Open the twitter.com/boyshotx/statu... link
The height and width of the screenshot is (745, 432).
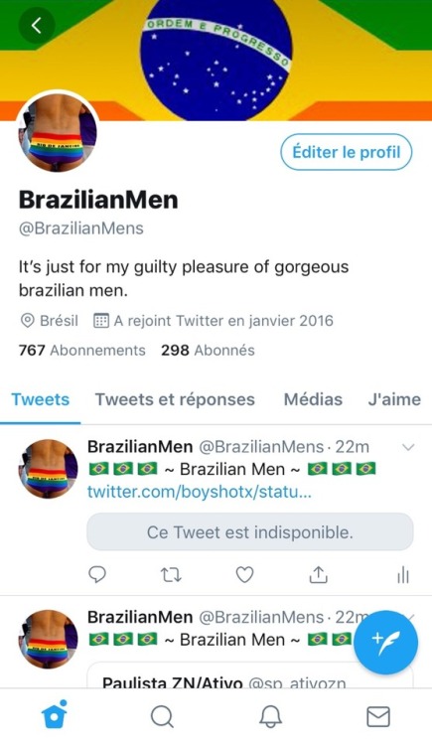200,492
